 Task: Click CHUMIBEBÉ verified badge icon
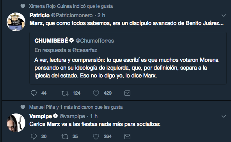point(71,40)
